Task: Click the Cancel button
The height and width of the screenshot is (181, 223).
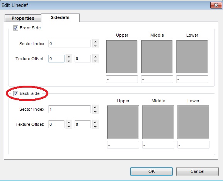Action: tap(197, 171)
